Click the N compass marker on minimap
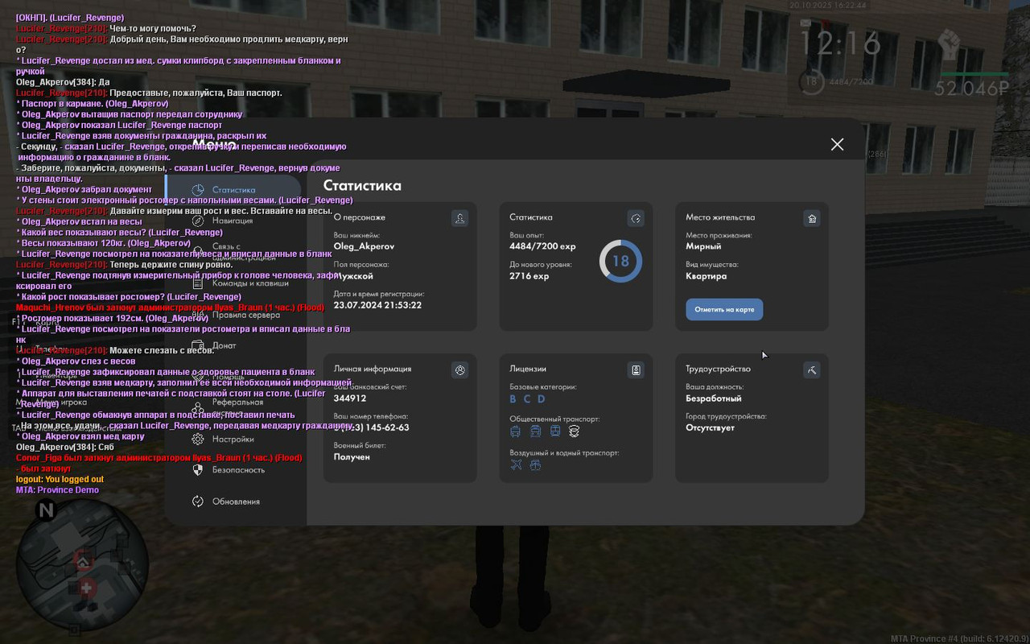1030x644 pixels. (x=46, y=510)
